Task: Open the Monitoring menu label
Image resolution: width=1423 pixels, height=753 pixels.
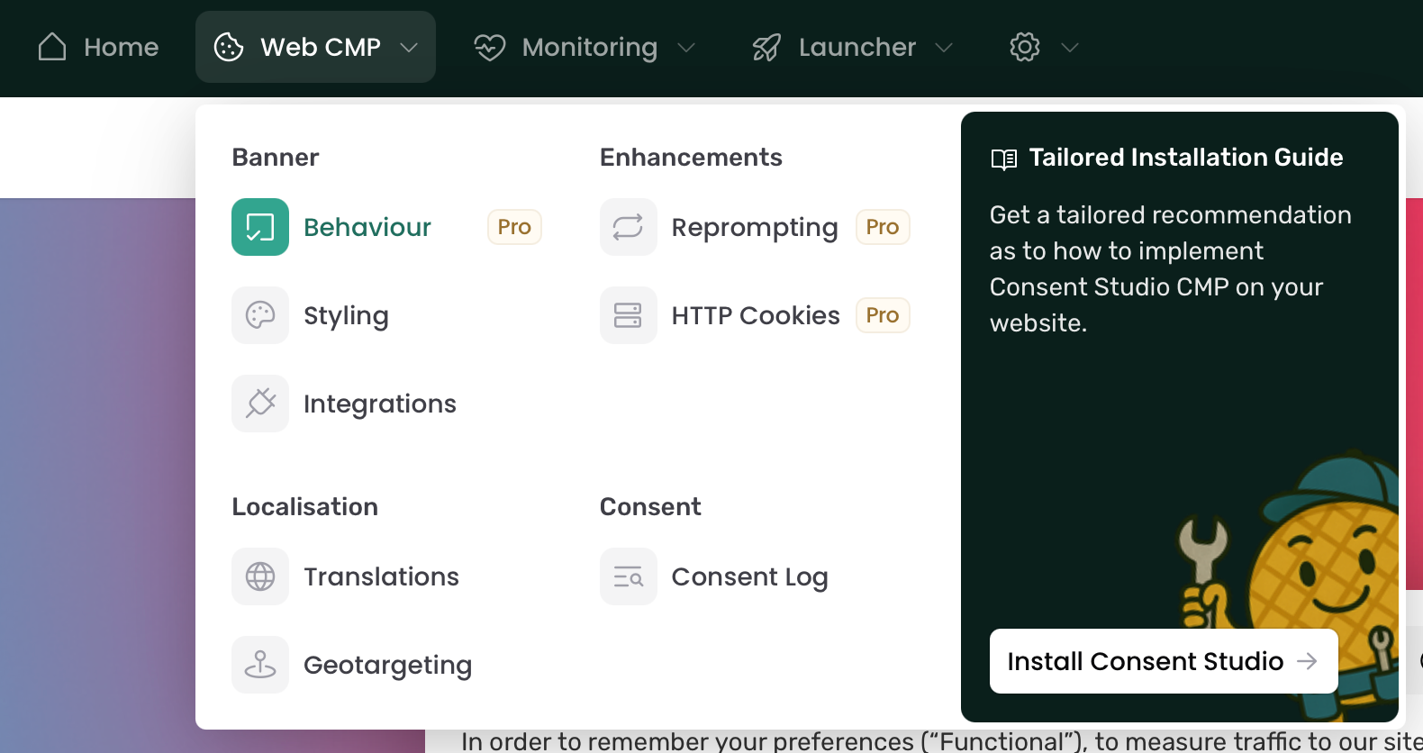Action: [x=590, y=47]
